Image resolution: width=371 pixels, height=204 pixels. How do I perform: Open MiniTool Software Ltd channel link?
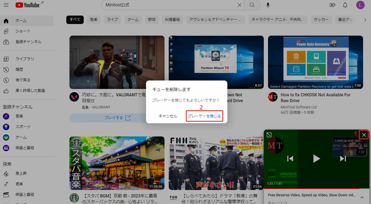click(299, 107)
